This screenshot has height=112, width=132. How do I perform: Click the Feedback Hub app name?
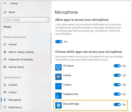(x=70, y=94)
